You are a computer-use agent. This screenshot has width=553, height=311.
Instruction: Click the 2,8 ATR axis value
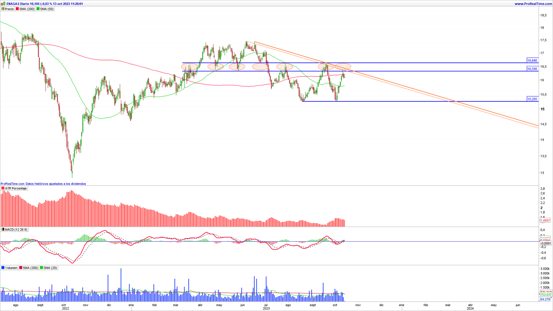pos(543,189)
